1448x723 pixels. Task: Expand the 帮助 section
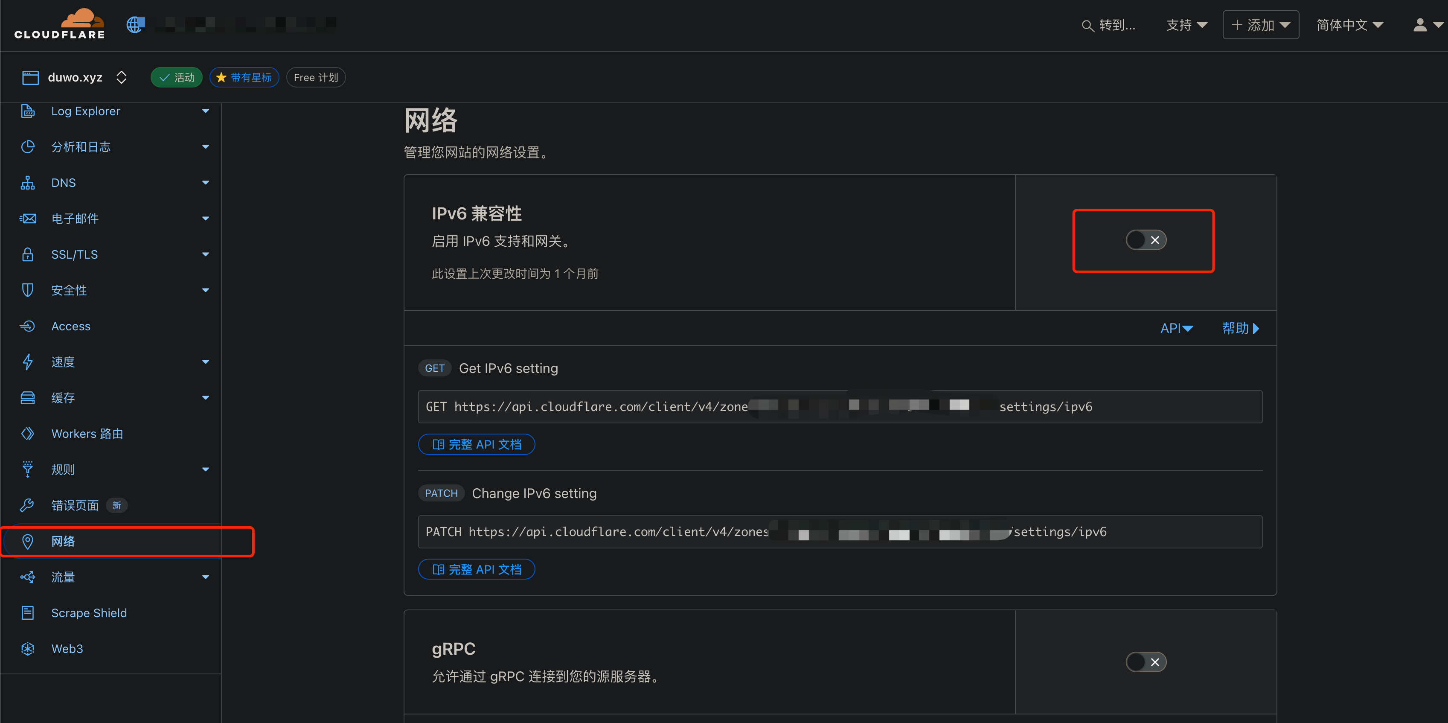click(1240, 328)
